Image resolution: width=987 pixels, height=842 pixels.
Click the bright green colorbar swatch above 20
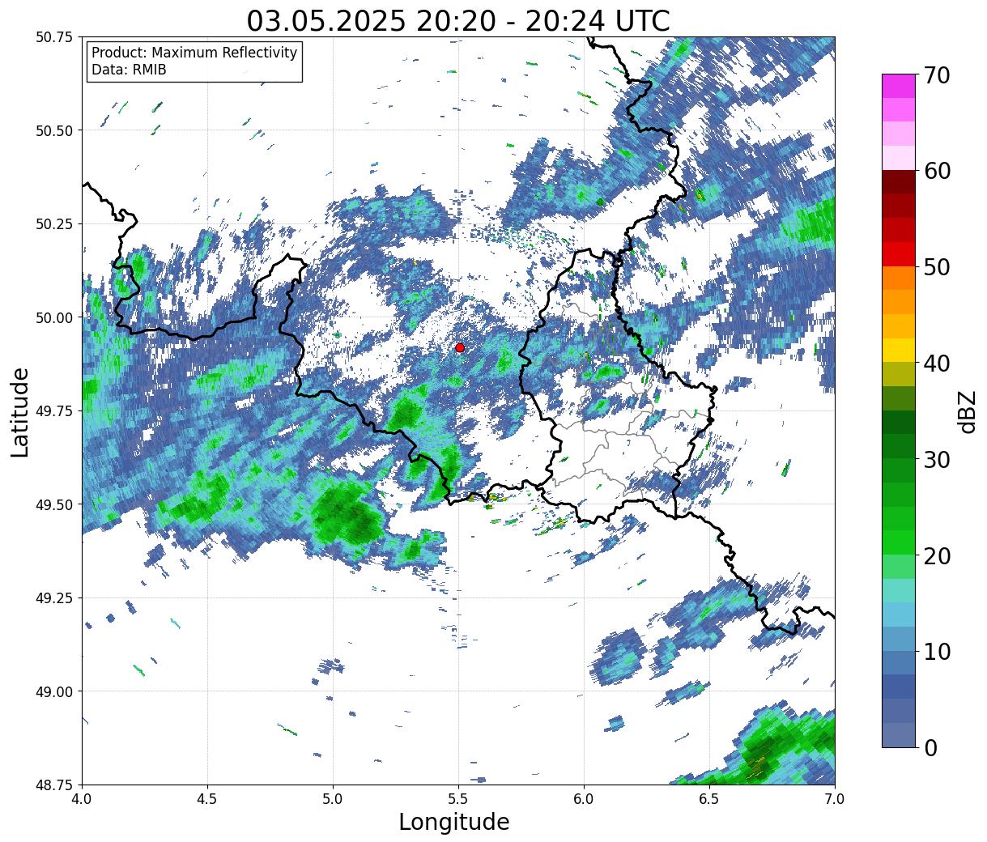(x=898, y=542)
